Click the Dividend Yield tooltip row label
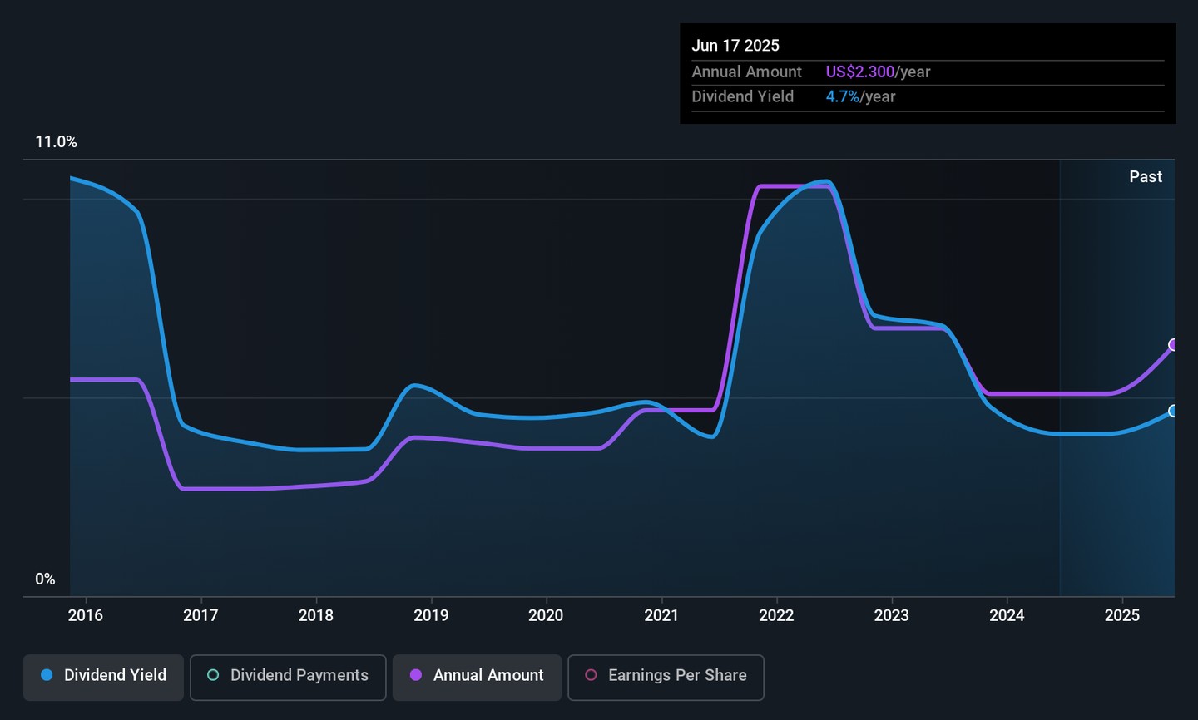The height and width of the screenshot is (720, 1198). tap(742, 97)
